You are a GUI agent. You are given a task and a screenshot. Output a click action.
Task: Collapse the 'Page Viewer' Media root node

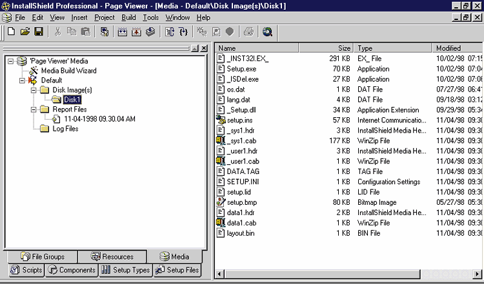11,61
